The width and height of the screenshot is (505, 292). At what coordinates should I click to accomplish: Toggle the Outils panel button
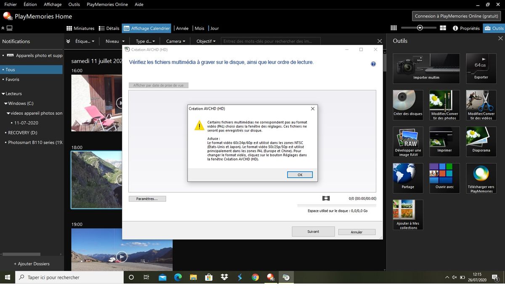coord(494,28)
